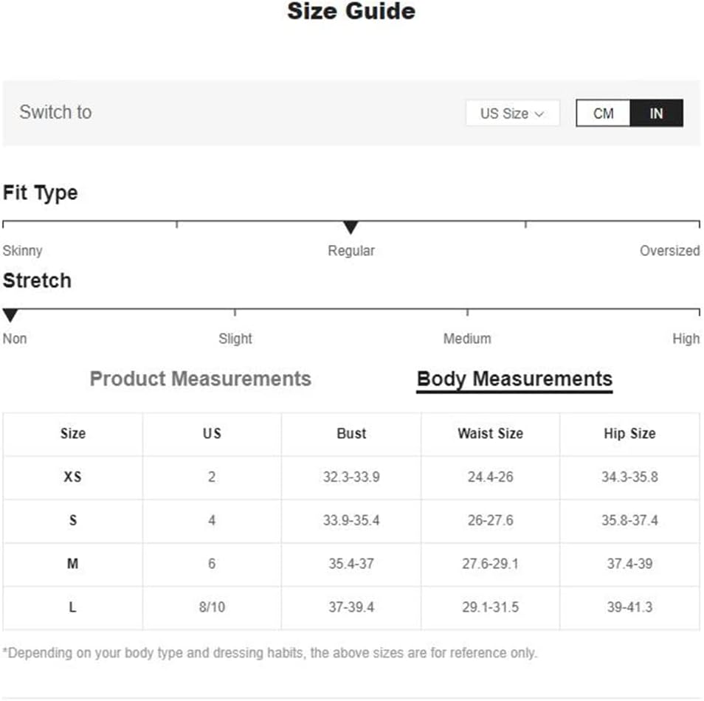Switch units to CM

[603, 114]
